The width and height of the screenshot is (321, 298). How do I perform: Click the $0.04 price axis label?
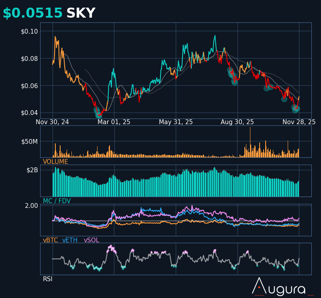coord(29,113)
